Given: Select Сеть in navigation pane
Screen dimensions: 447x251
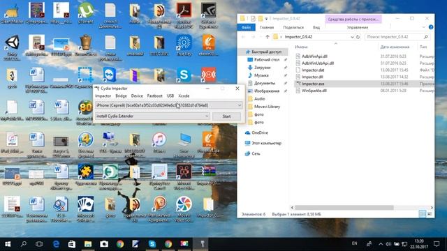Looking at the screenshot, I should [x=256, y=153].
